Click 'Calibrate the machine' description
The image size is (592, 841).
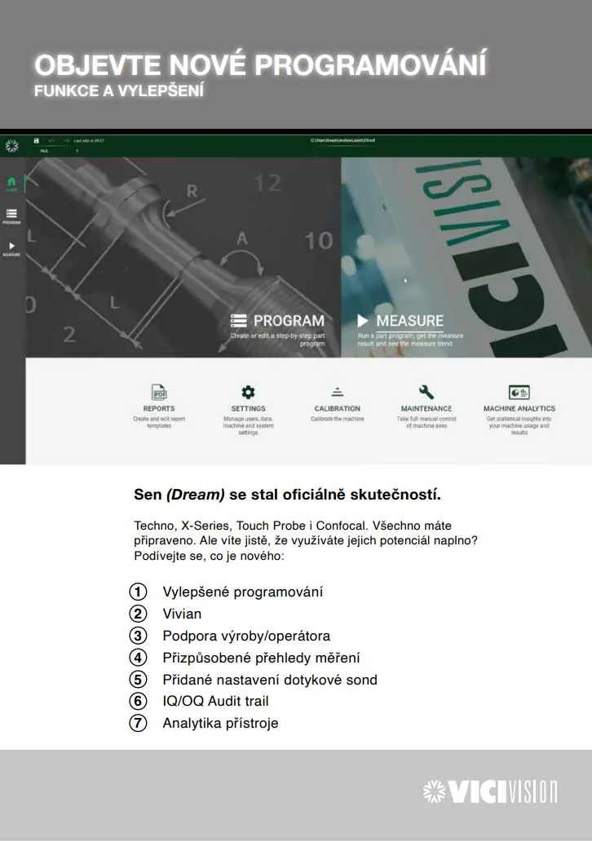click(x=337, y=419)
